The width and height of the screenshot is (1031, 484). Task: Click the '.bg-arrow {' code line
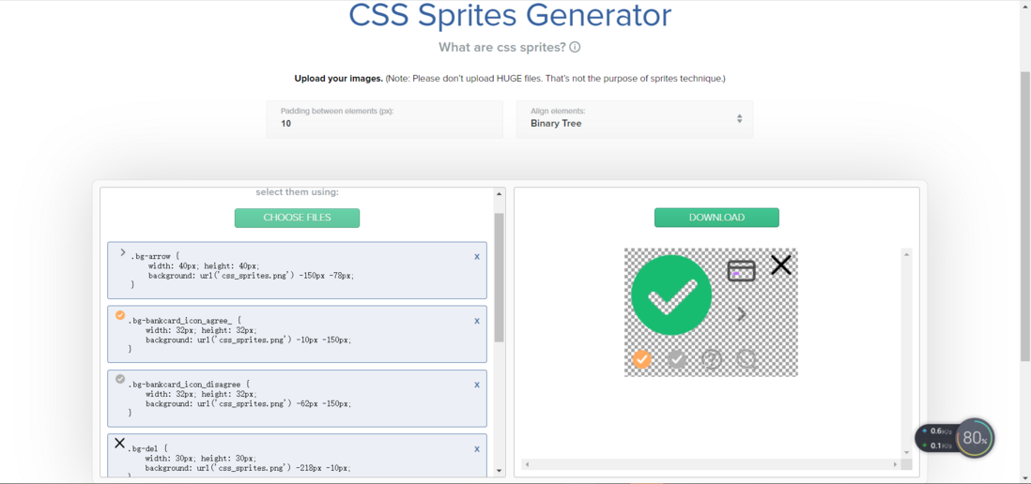[x=155, y=255]
